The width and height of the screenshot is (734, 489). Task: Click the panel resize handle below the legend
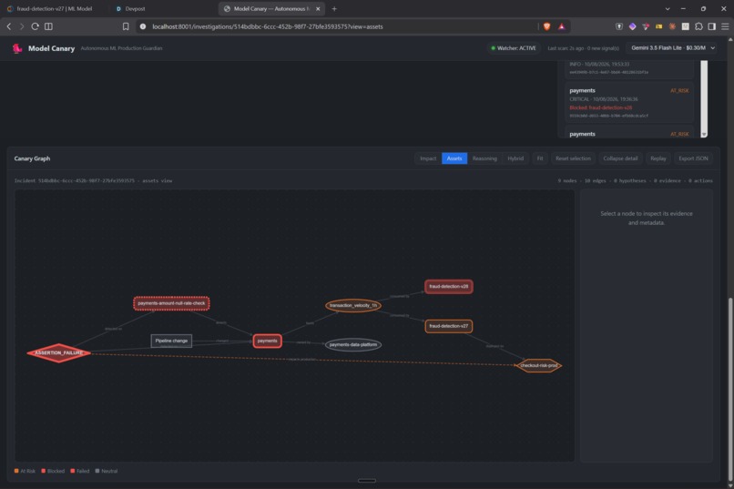click(x=366, y=481)
